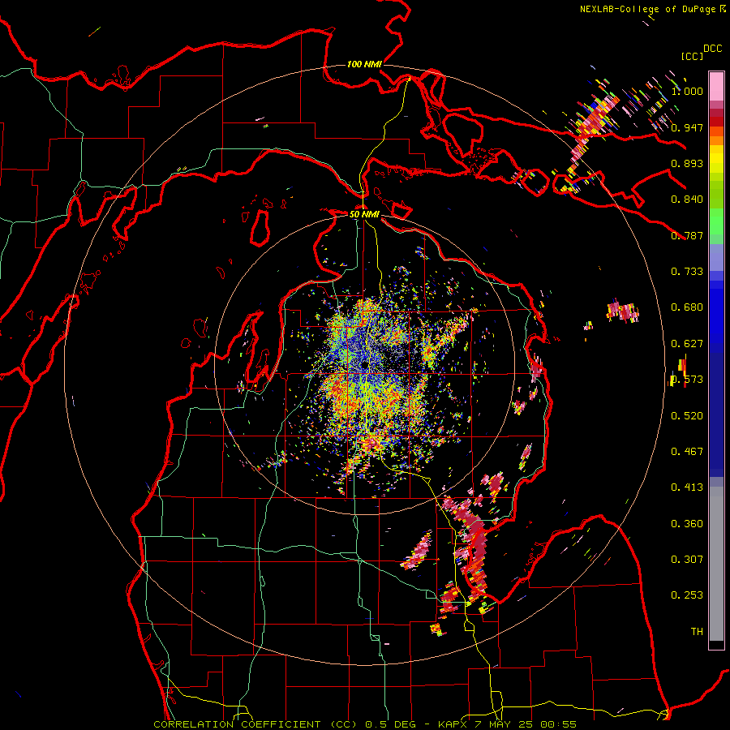Image resolution: width=730 pixels, height=730 pixels.
Task: Click the 0.787 scale value
Action: [687, 235]
